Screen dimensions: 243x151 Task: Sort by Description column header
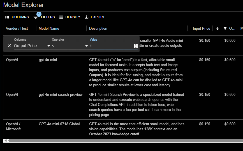(98, 29)
